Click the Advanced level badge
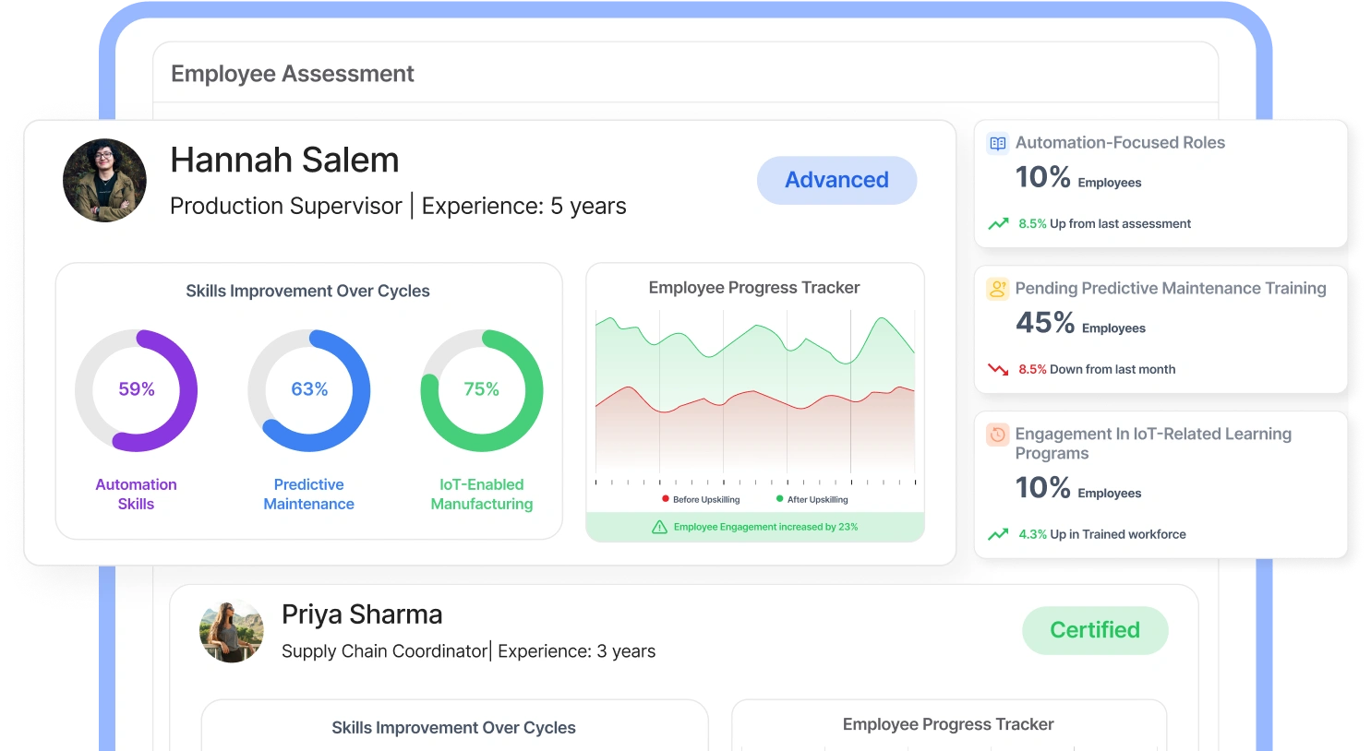This screenshot has width=1371, height=751. coord(836,180)
